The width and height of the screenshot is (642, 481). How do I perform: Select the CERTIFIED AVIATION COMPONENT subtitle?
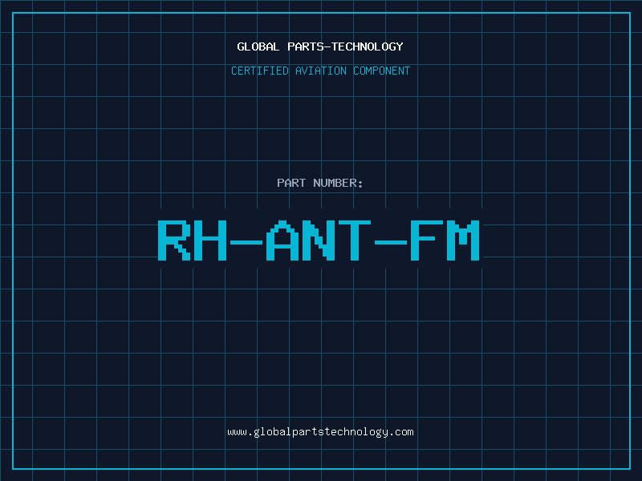tap(320, 71)
